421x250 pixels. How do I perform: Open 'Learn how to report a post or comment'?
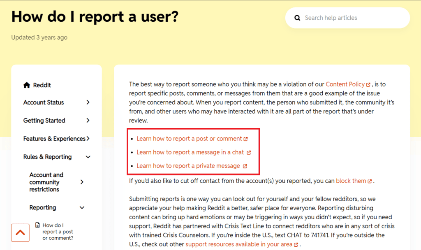coord(189,139)
